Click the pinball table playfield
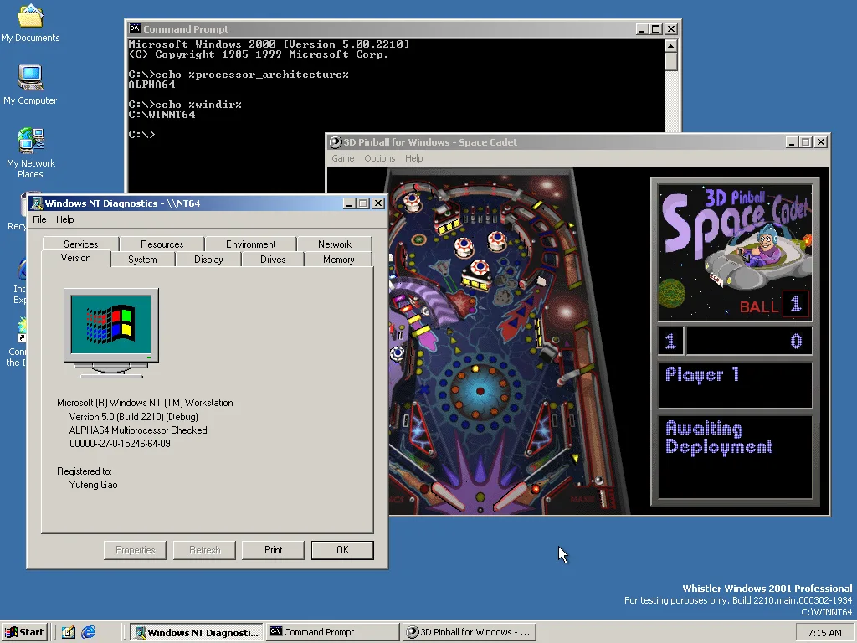 point(492,342)
